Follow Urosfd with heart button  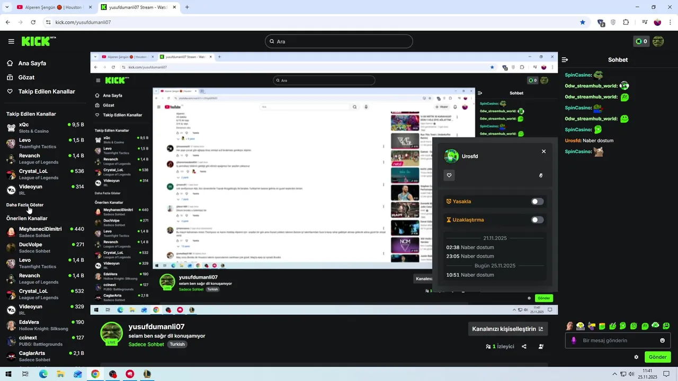click(449, 175)
